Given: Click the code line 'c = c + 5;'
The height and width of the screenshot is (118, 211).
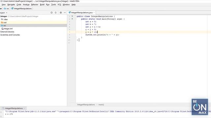Looking at the screenshot, I should [x=91, y=29].
